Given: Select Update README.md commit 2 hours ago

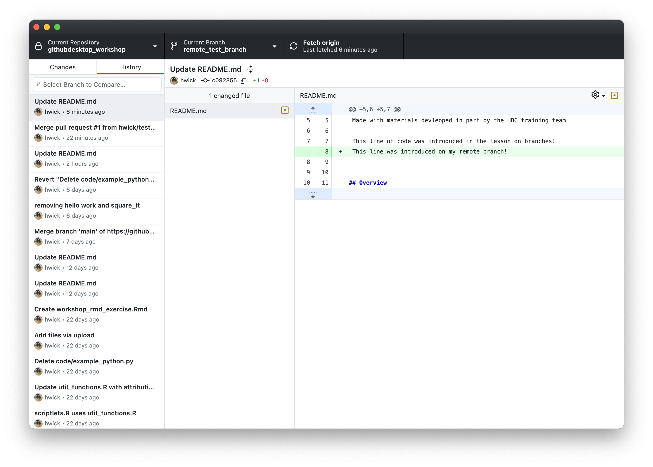Looking at the screenshot, I should coord(97,159).
